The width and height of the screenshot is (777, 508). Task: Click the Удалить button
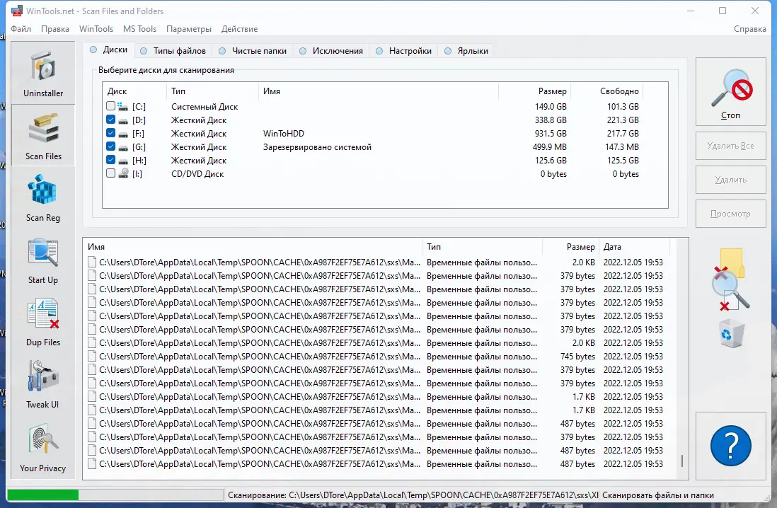coord(730,180)
